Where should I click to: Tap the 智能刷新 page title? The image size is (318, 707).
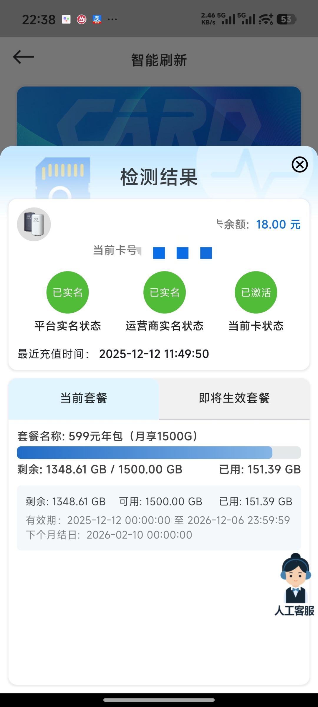159,60
